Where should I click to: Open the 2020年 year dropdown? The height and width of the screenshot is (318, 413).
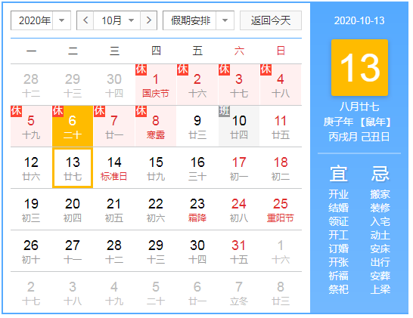tap(41, 20)
